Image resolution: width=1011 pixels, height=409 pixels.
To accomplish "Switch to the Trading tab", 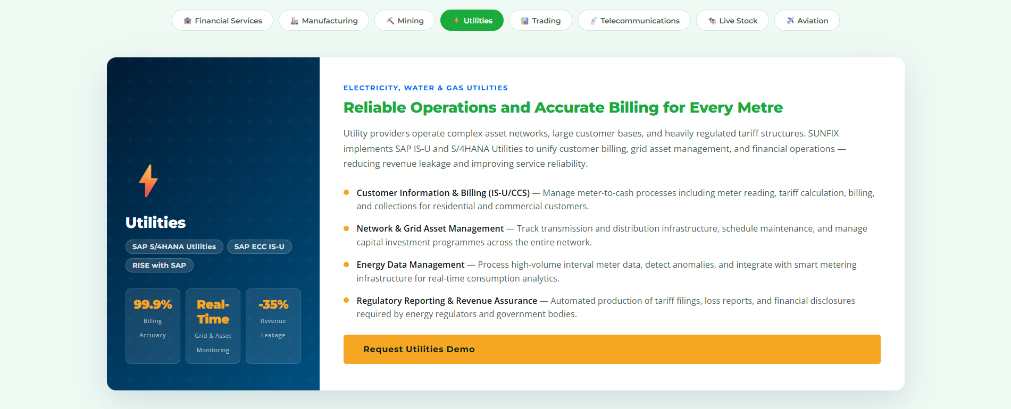I will point(540,20).
